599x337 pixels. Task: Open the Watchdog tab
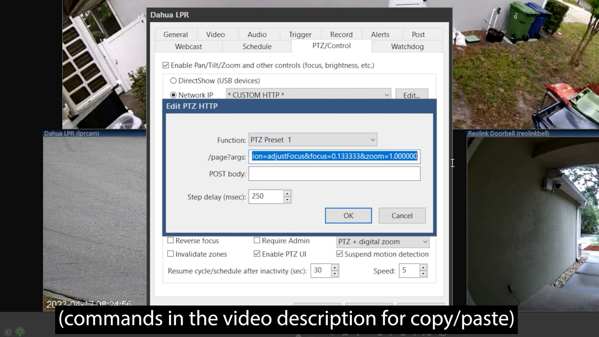click(x=407, y=46)
